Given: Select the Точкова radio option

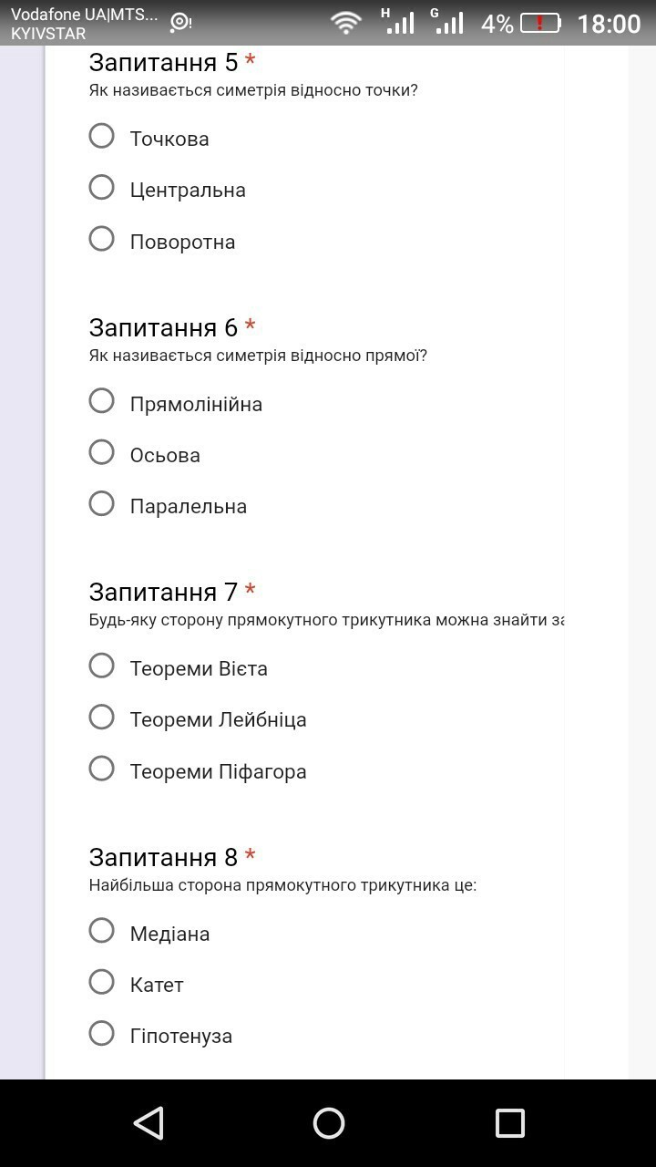Looking at the screenshot, I should tap(102, 137).
